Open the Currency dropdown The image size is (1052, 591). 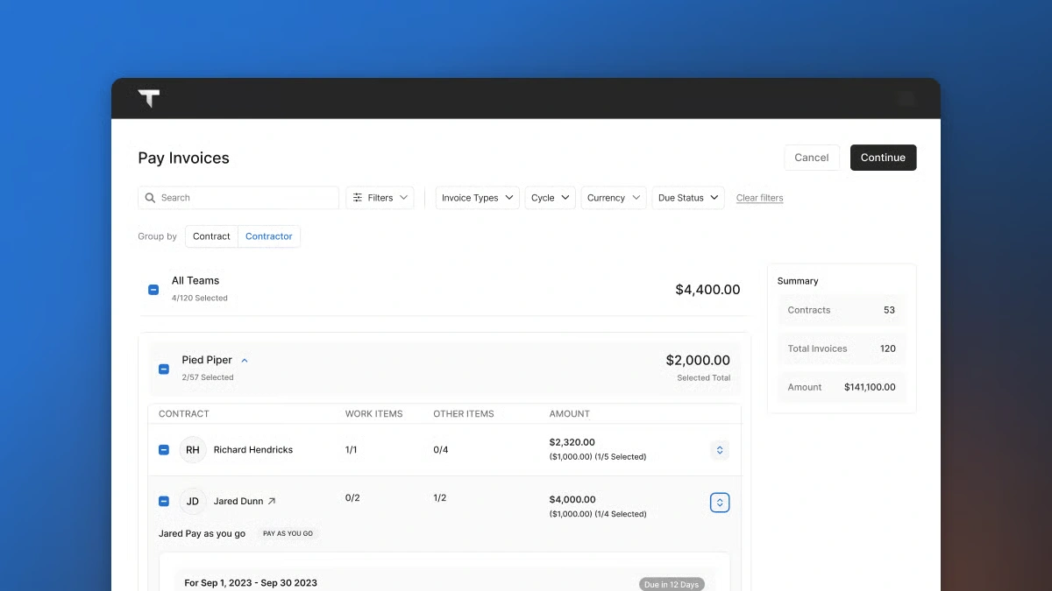point(614,198)
